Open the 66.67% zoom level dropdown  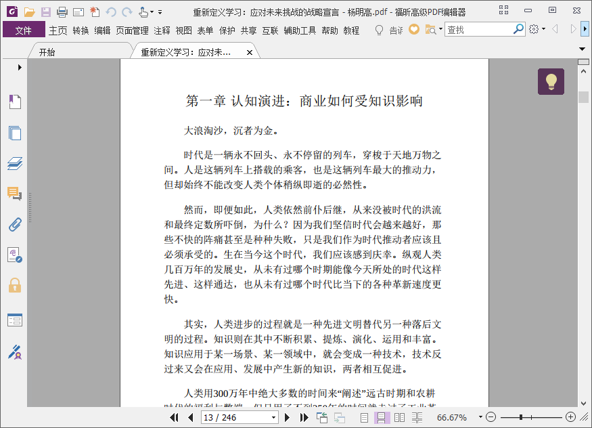coord(480,417)
